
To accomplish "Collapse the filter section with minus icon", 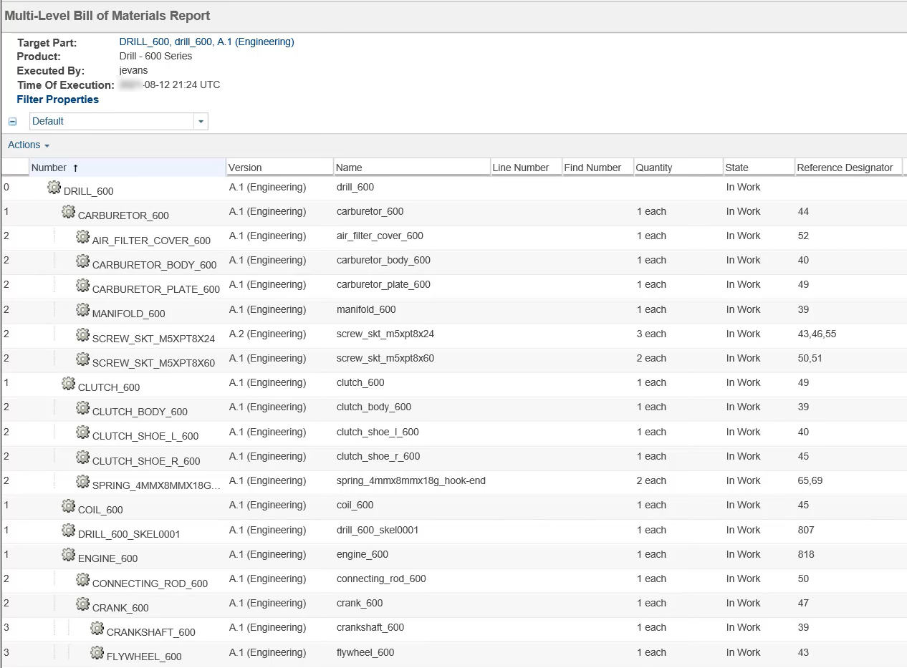I will 12,122.
